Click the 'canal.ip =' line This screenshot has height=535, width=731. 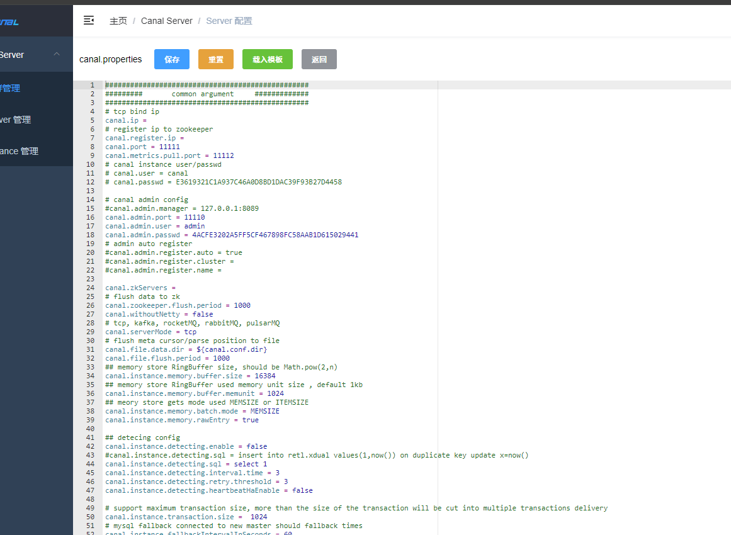coord(126,120)
